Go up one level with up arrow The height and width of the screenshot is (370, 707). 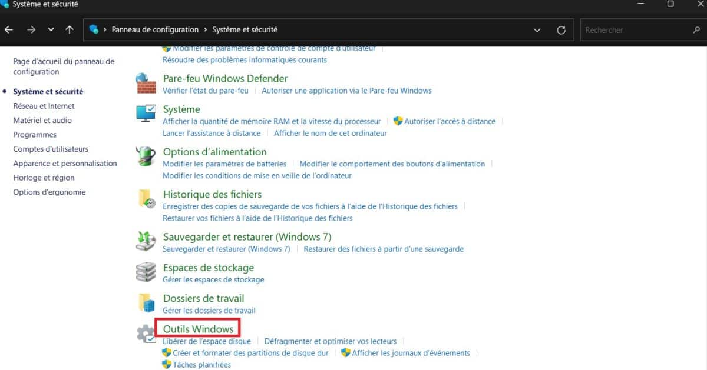pyautogui.click(x=70, y=29)
